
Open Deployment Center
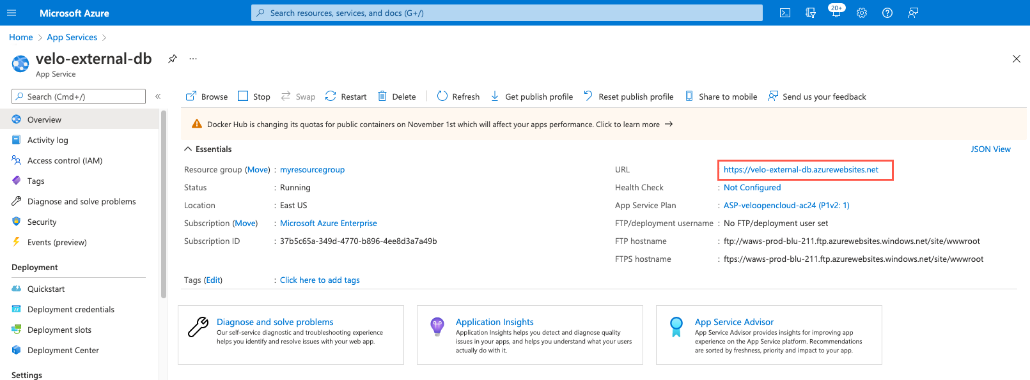(x=79, y=350)
